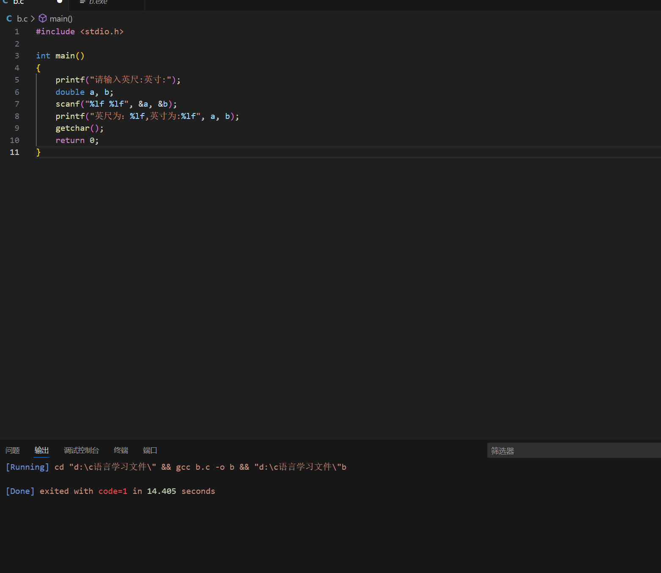Click 14.405 in the output log

coord(162,491)
